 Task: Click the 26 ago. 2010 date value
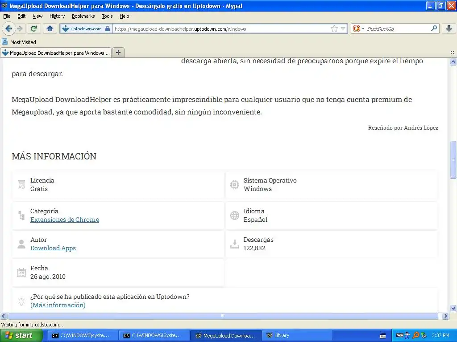pos(48,277)
